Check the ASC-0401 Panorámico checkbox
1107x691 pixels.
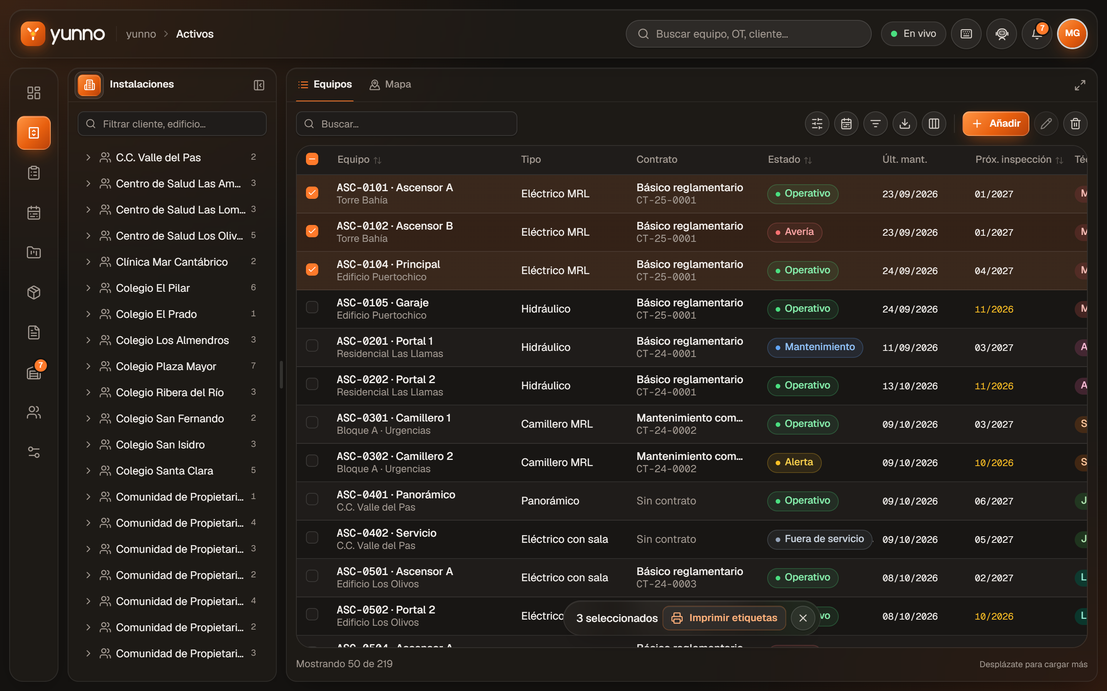pos(312,499)
